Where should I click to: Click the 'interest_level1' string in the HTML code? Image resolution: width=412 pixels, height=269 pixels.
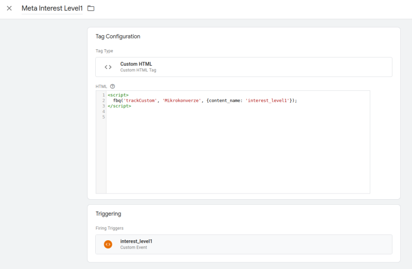(x=267, y=101)
